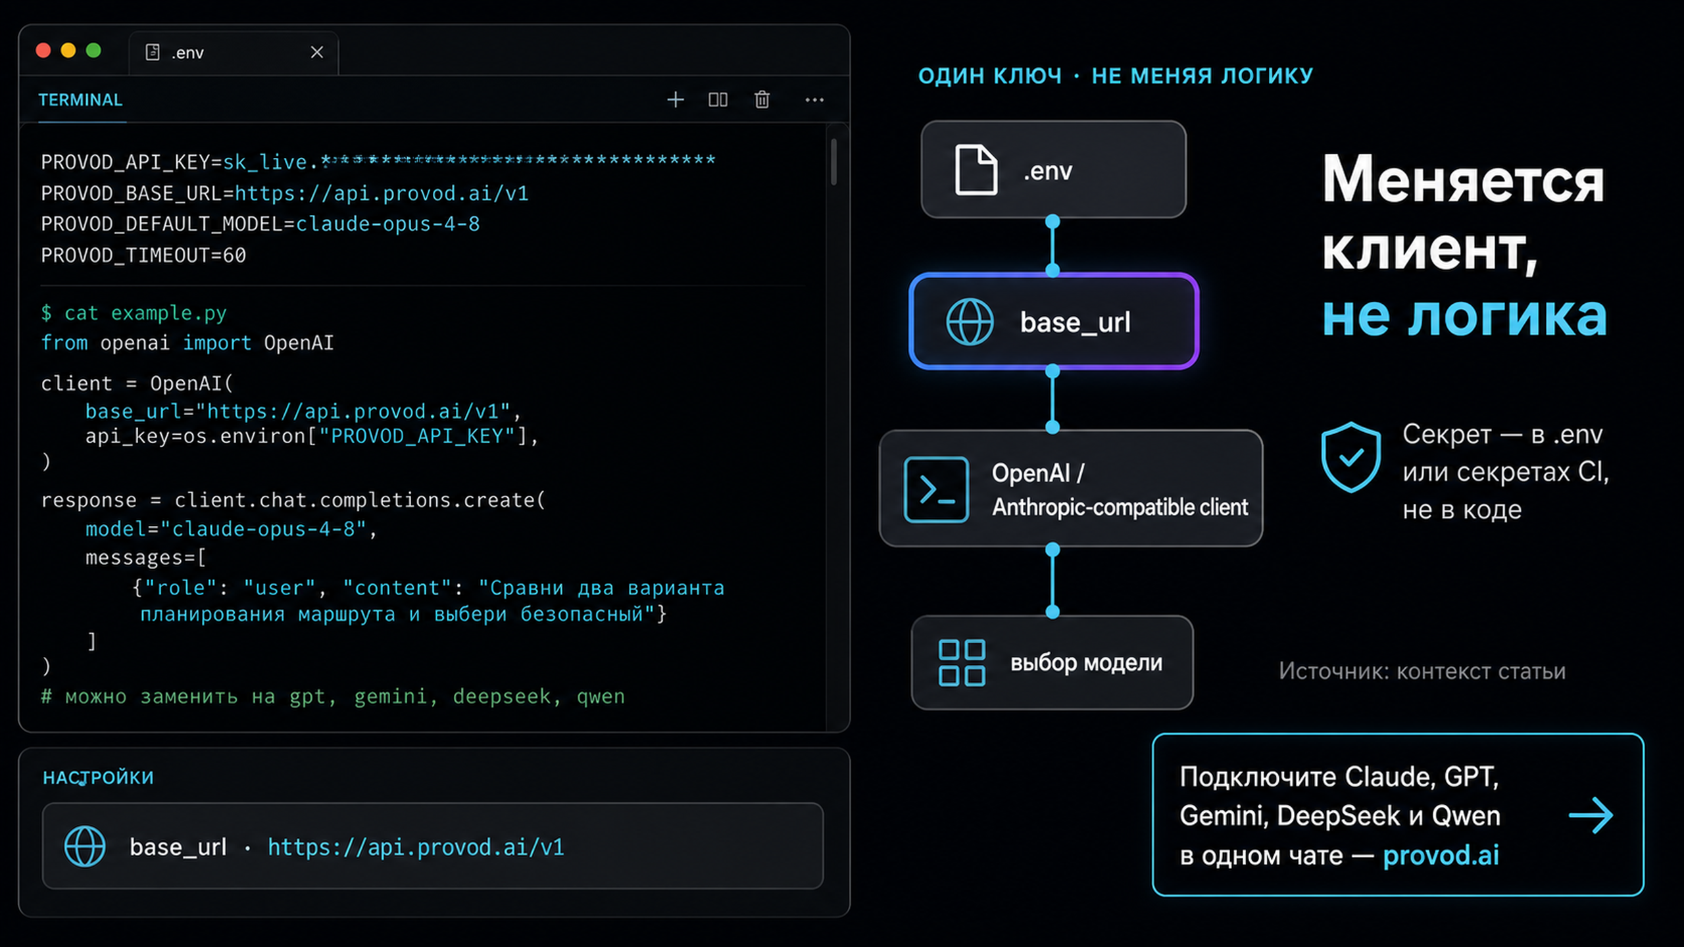Click the OpenAI / Anthropic-compatible client card
This screenshot has height=947, width=1684.
[1071, 489]
